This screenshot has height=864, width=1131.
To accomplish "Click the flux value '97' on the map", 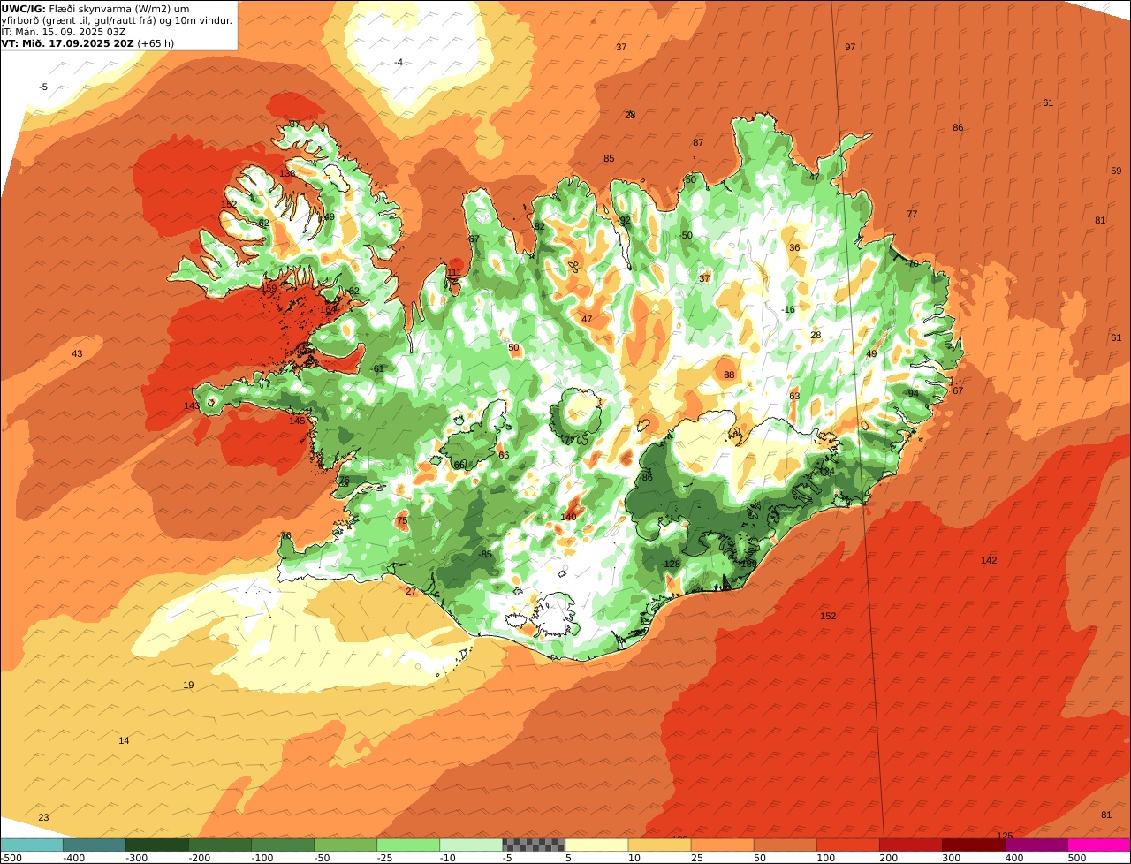I will click(x=850, y=47).
